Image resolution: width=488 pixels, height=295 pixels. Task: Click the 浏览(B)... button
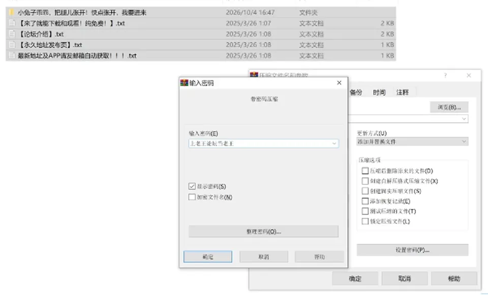click(449, 107)
